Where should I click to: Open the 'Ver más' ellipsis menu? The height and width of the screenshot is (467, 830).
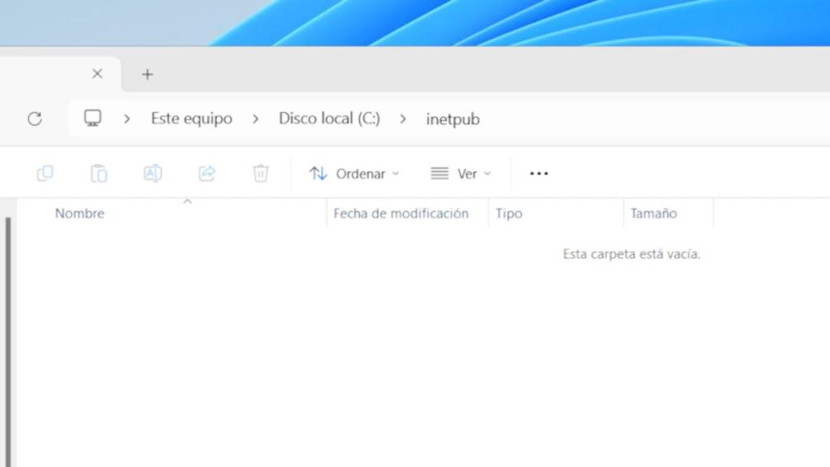(538, 173)
